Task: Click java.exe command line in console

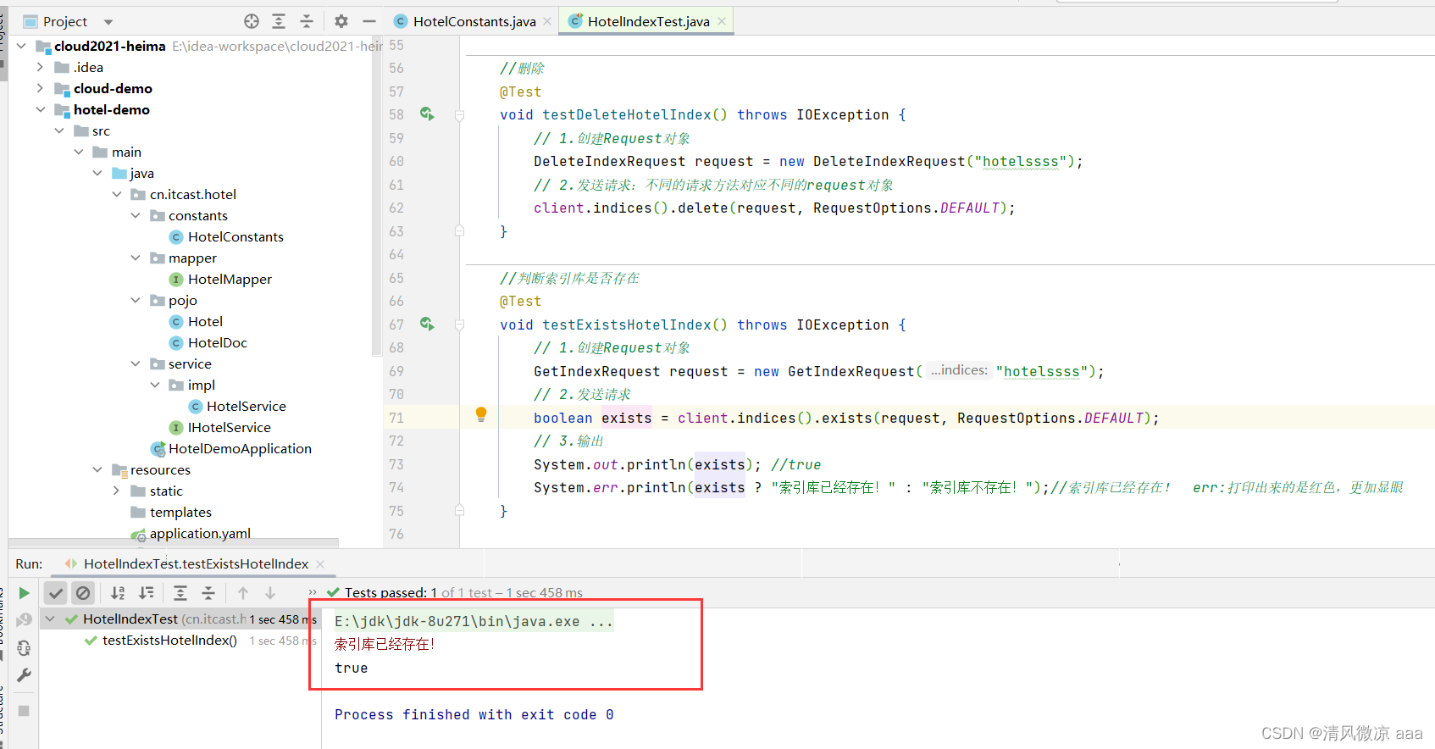Action: click(x=474, y=621)
